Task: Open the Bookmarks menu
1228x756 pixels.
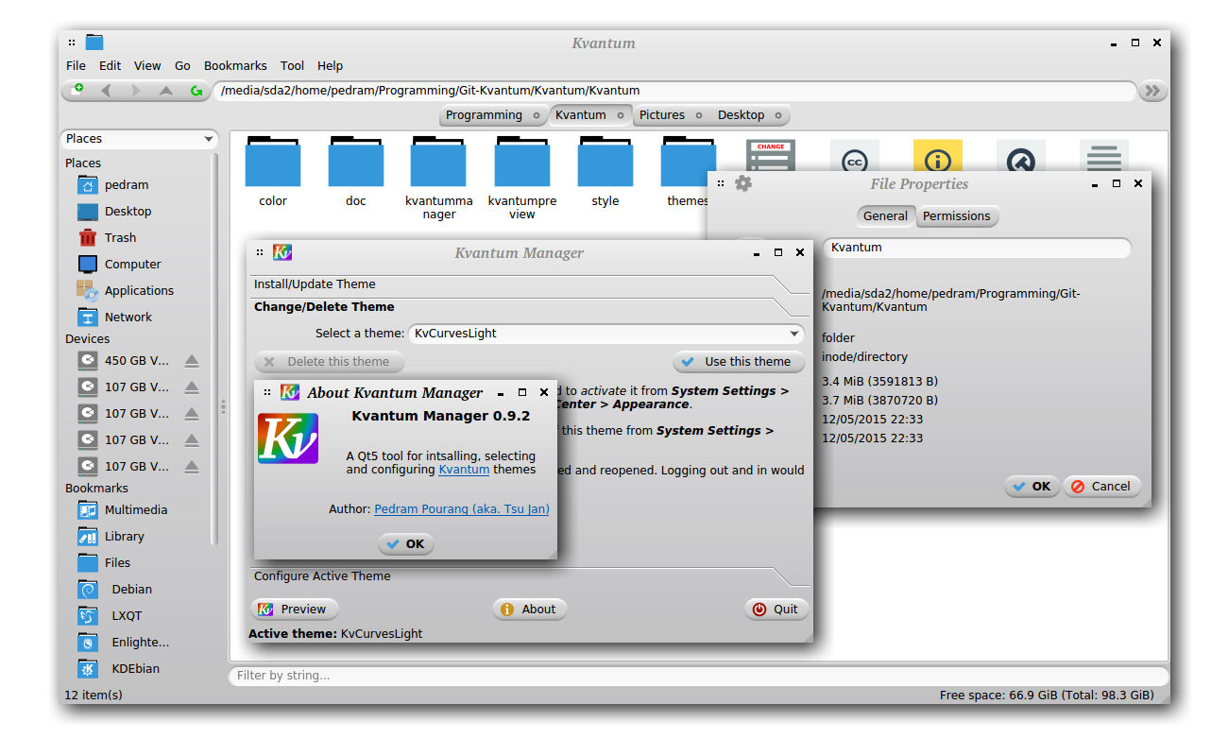Action: point(235,65)
